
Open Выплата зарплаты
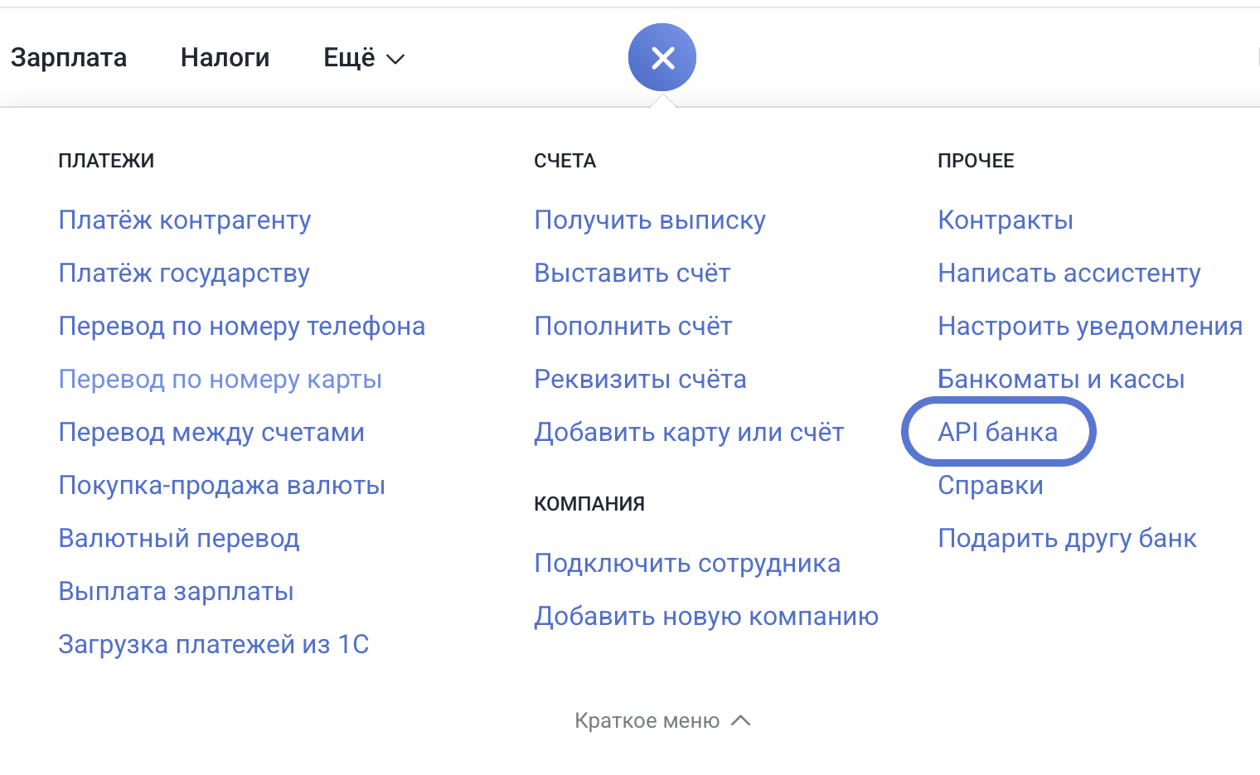pos(176,591)
